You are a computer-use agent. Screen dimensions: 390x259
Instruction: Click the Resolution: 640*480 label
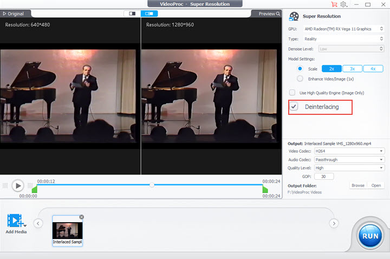pyautogui.click(x=28, y=24)
